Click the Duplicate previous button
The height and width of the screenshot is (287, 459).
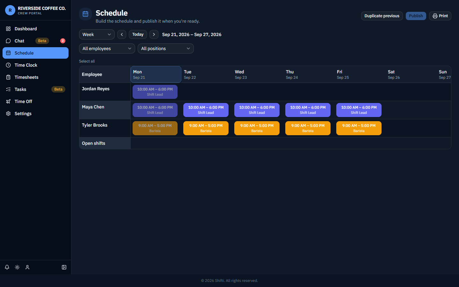click(382, 16)
